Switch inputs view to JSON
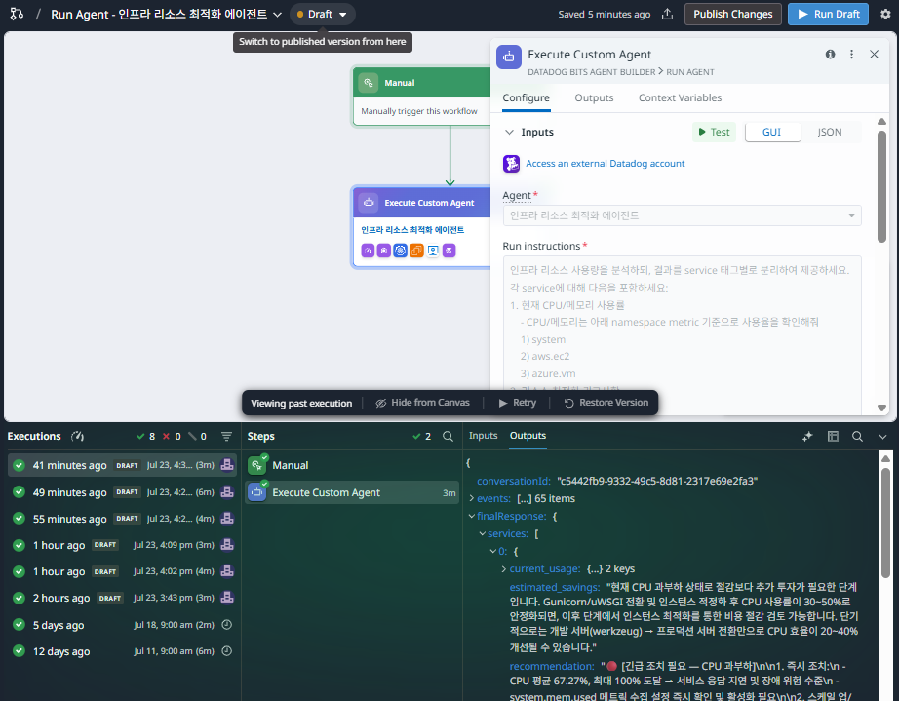Screen dimensions: 899x701 click(x=830, y=132)
